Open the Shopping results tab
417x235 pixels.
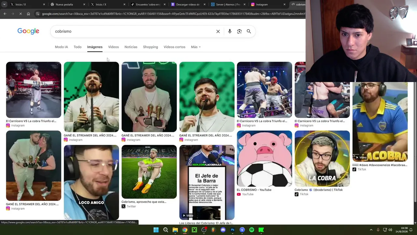(151, 47)
